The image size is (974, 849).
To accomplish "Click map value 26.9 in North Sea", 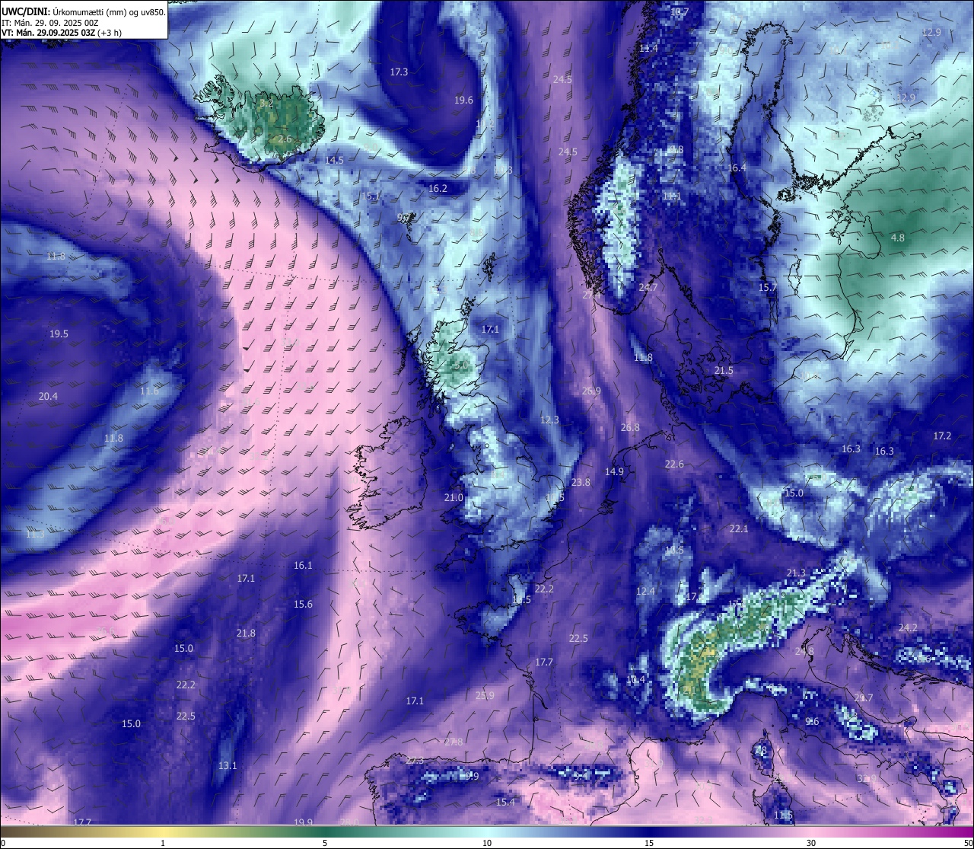I will point(591,391).
